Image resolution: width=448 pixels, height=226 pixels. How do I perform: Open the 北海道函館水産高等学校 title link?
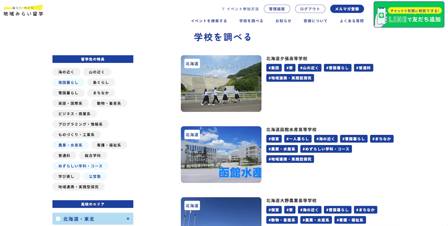(x=291, y=129)
